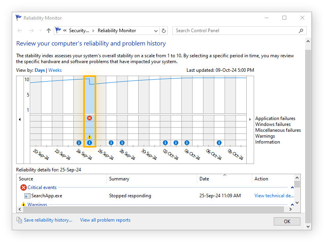Image resolution: width=324 pixels, height=242 pixels.
Task: Click the SearchApp.exe file icon
Action: pyautogui.click(x=27, y=196)
